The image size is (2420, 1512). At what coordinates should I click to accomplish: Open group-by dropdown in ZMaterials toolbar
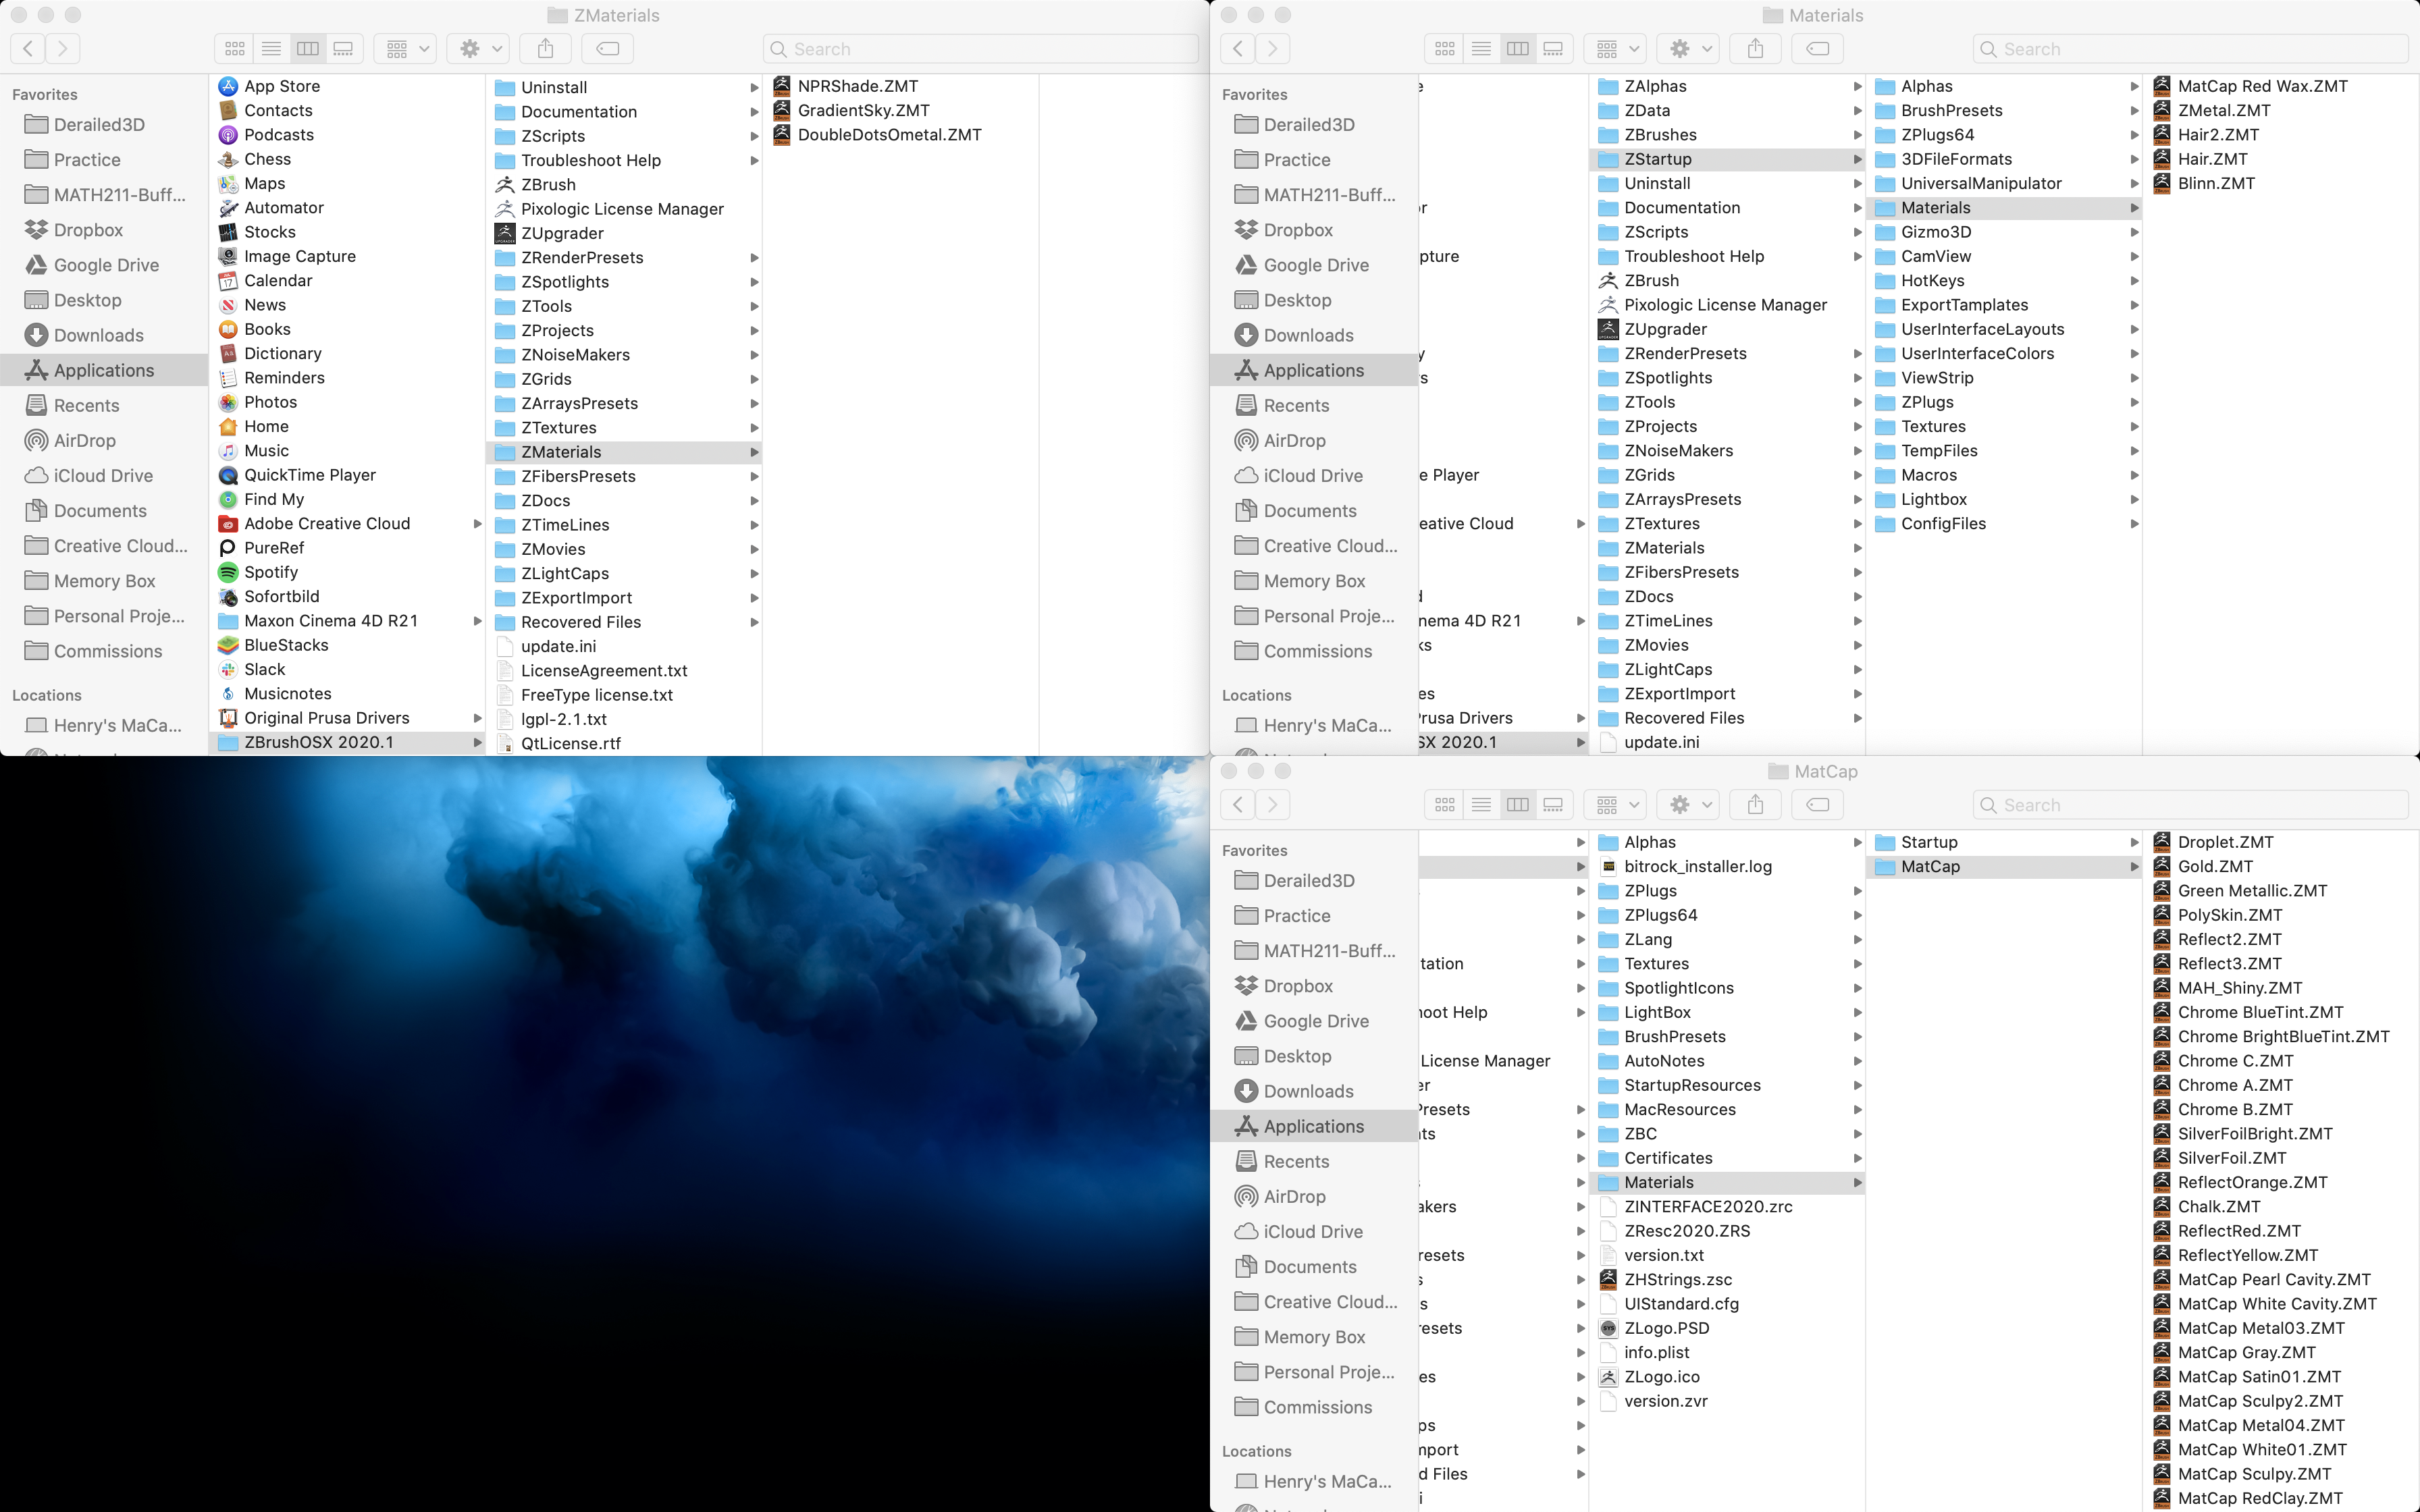pos(406,48)
